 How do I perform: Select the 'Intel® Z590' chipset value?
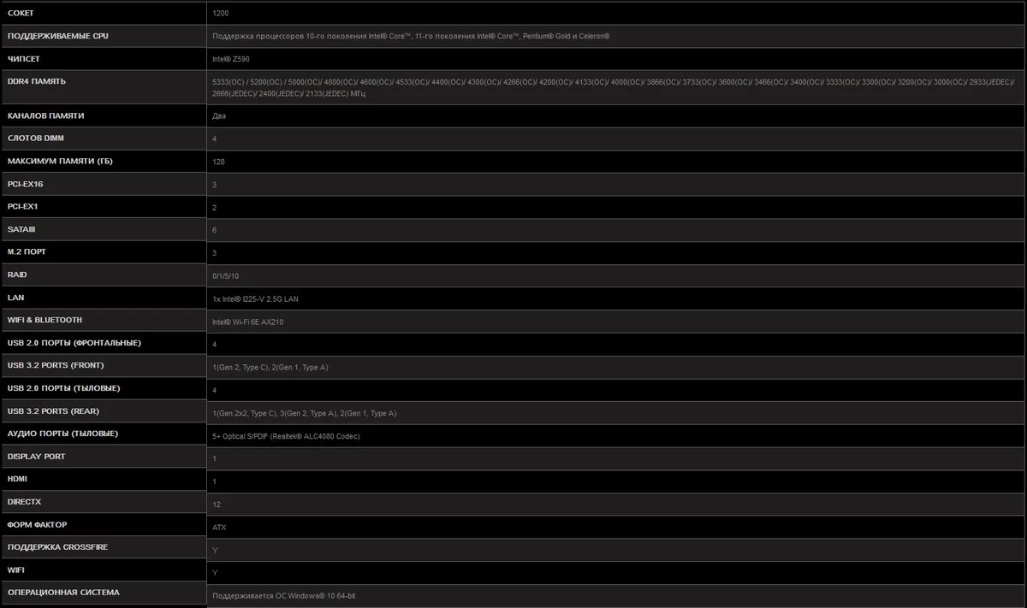pyautogui.click(x=231, y=59)
